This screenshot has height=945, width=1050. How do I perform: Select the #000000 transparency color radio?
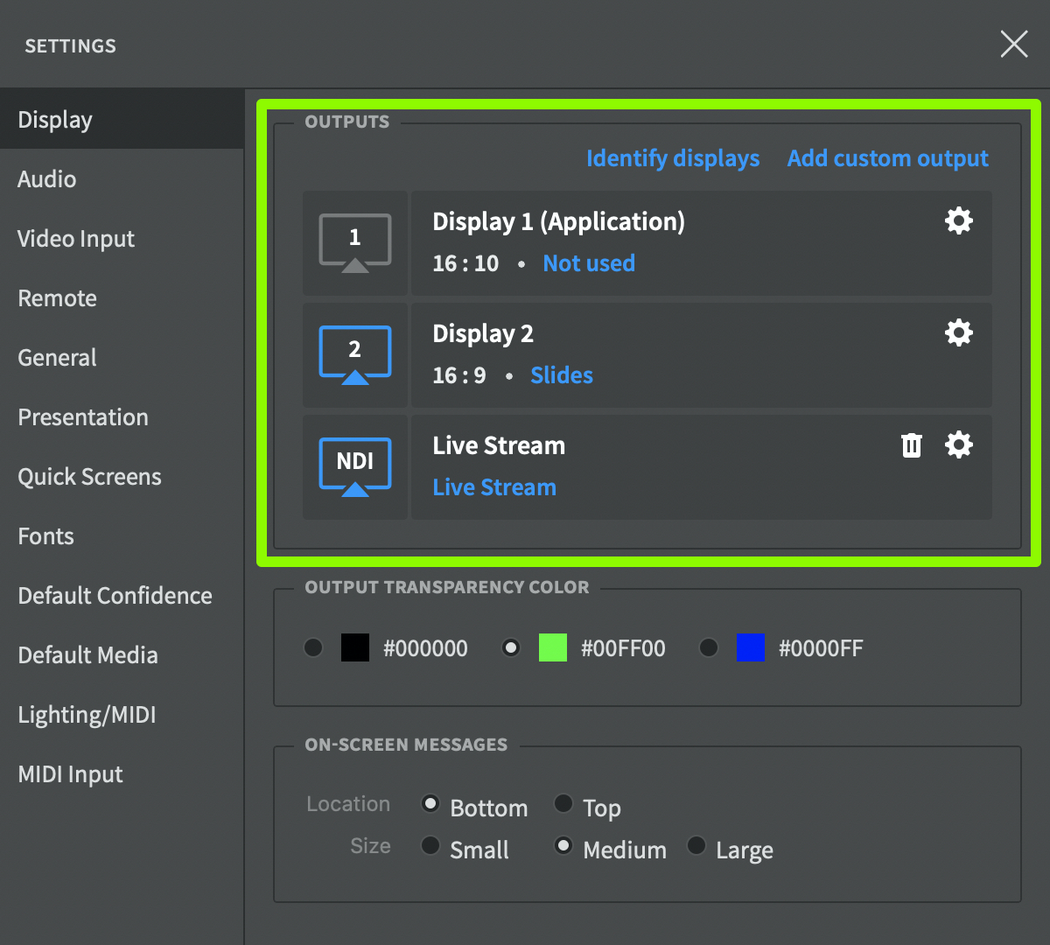(x=313, y=647)
